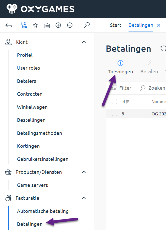Click the minus circle icon in the toolbar

pos(70,25)
